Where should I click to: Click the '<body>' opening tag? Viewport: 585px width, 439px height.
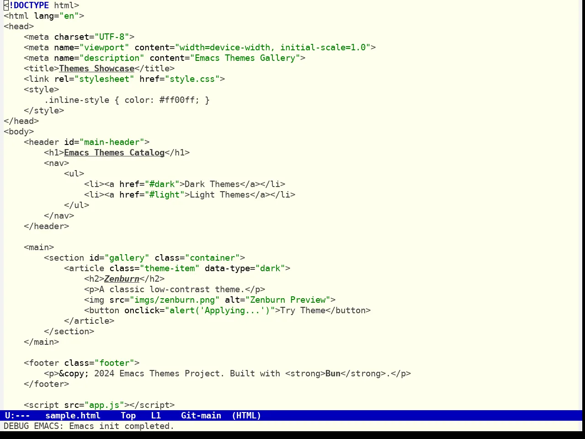pos(19,132)
